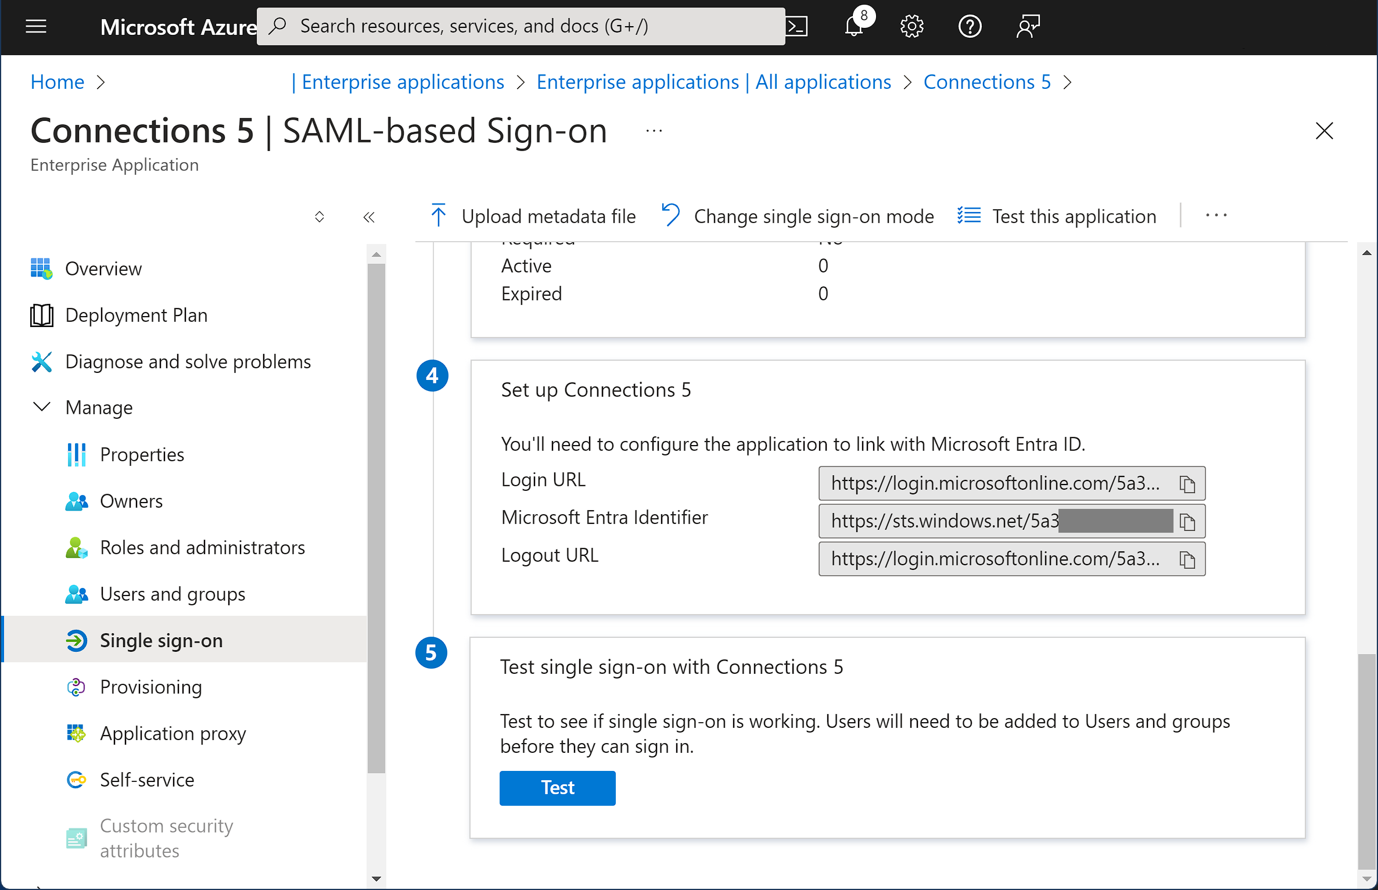Image resolution: width=1378 pixels, height=890 pixels.
Task: Open the feedback icon in header
Action: click(1028, 26)
